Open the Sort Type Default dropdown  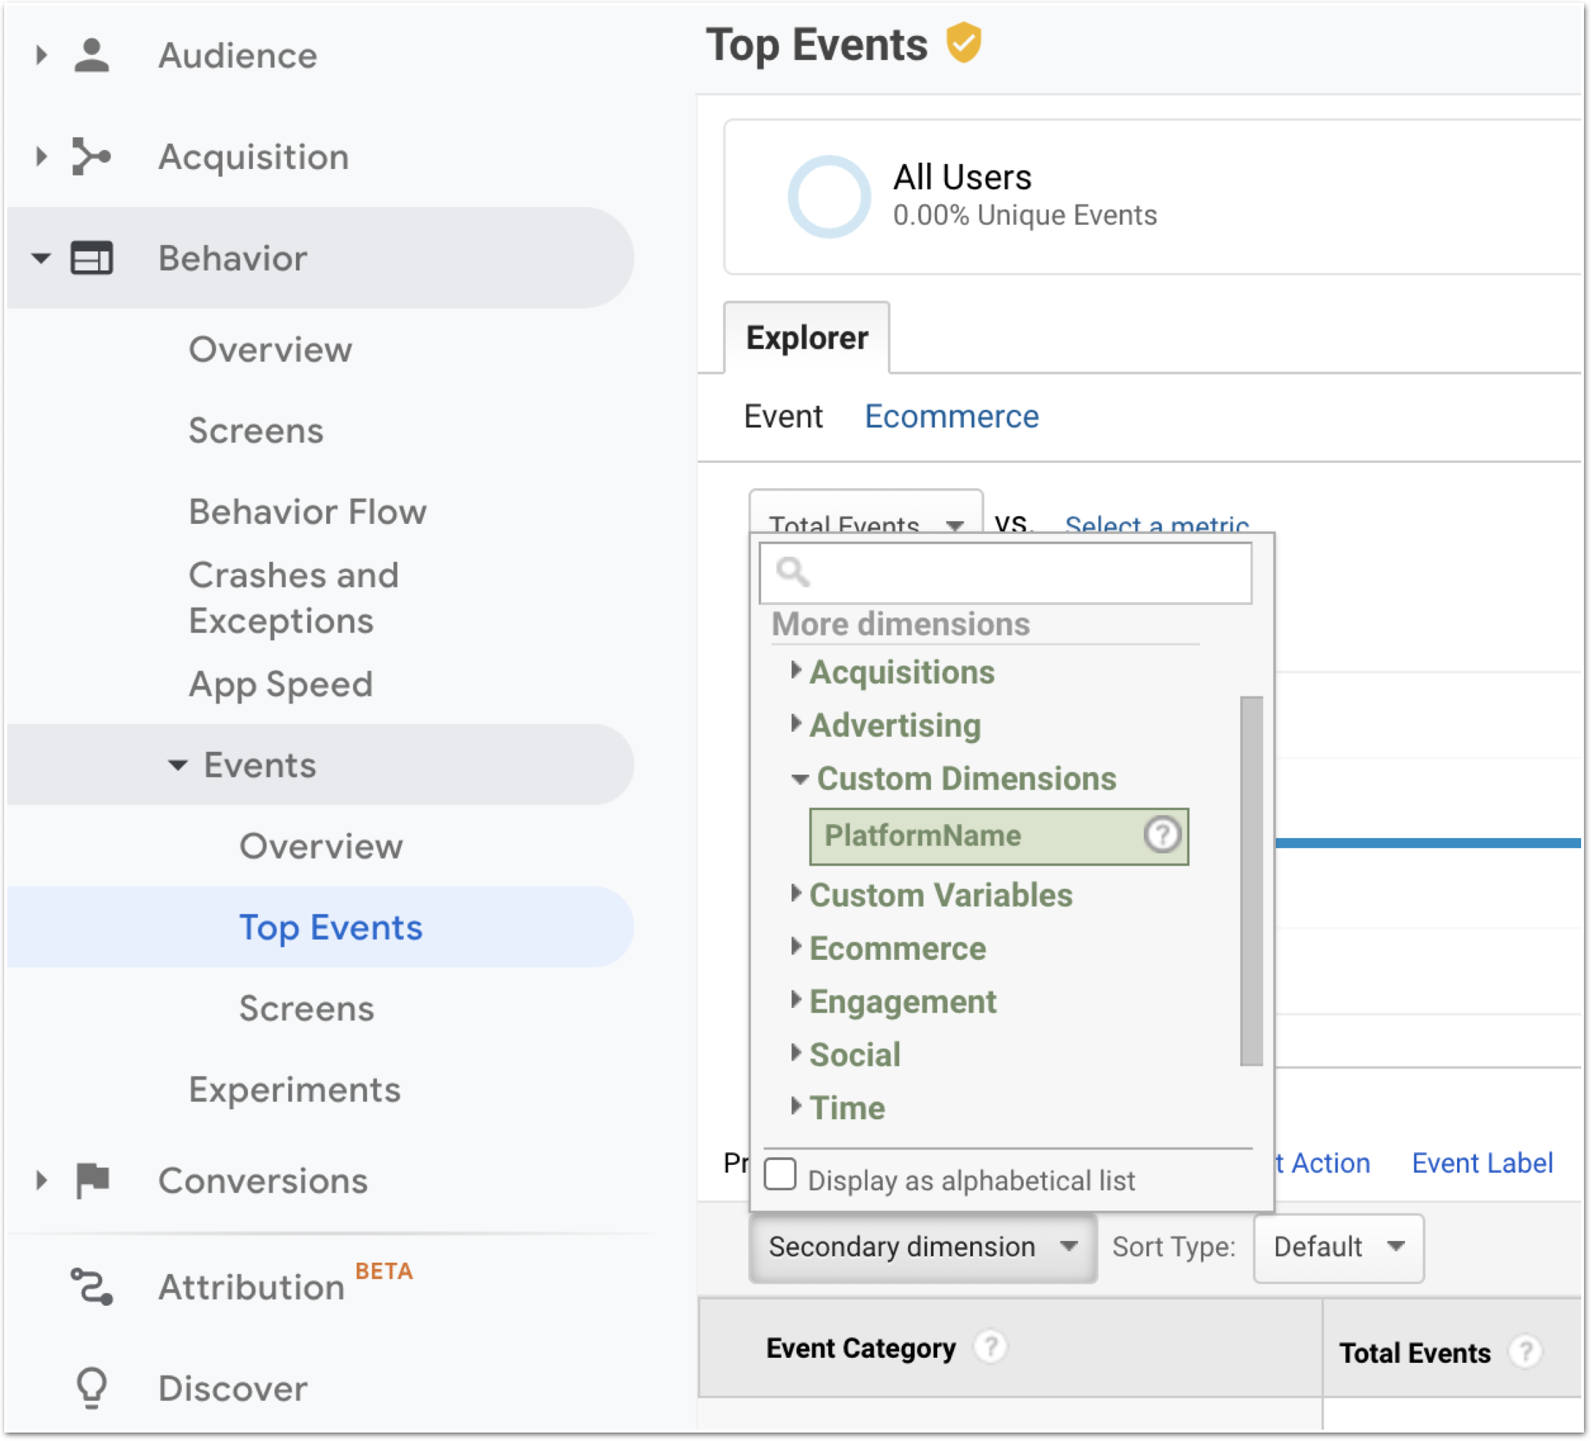point(1339,1247)
